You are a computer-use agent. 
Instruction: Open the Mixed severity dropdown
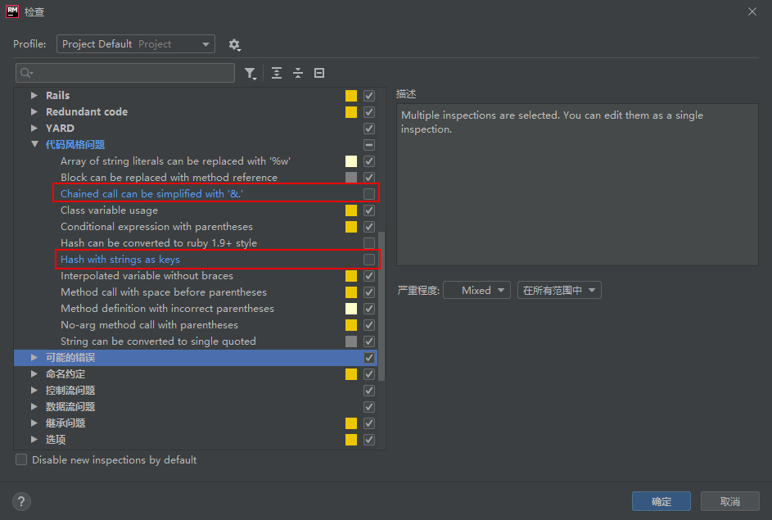476,290
